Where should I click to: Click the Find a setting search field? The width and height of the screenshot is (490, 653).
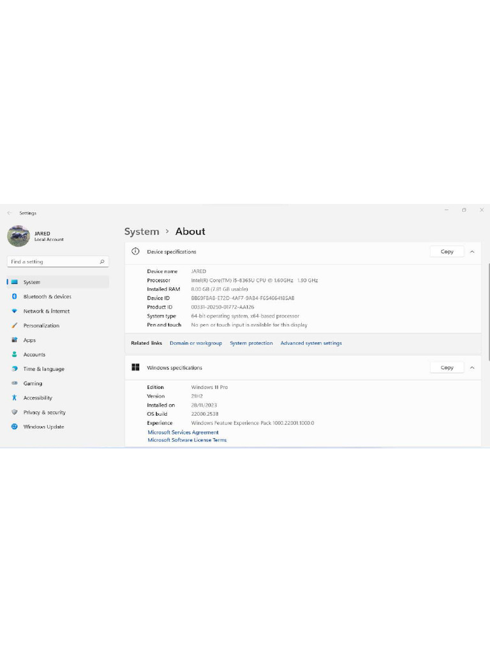58,261
